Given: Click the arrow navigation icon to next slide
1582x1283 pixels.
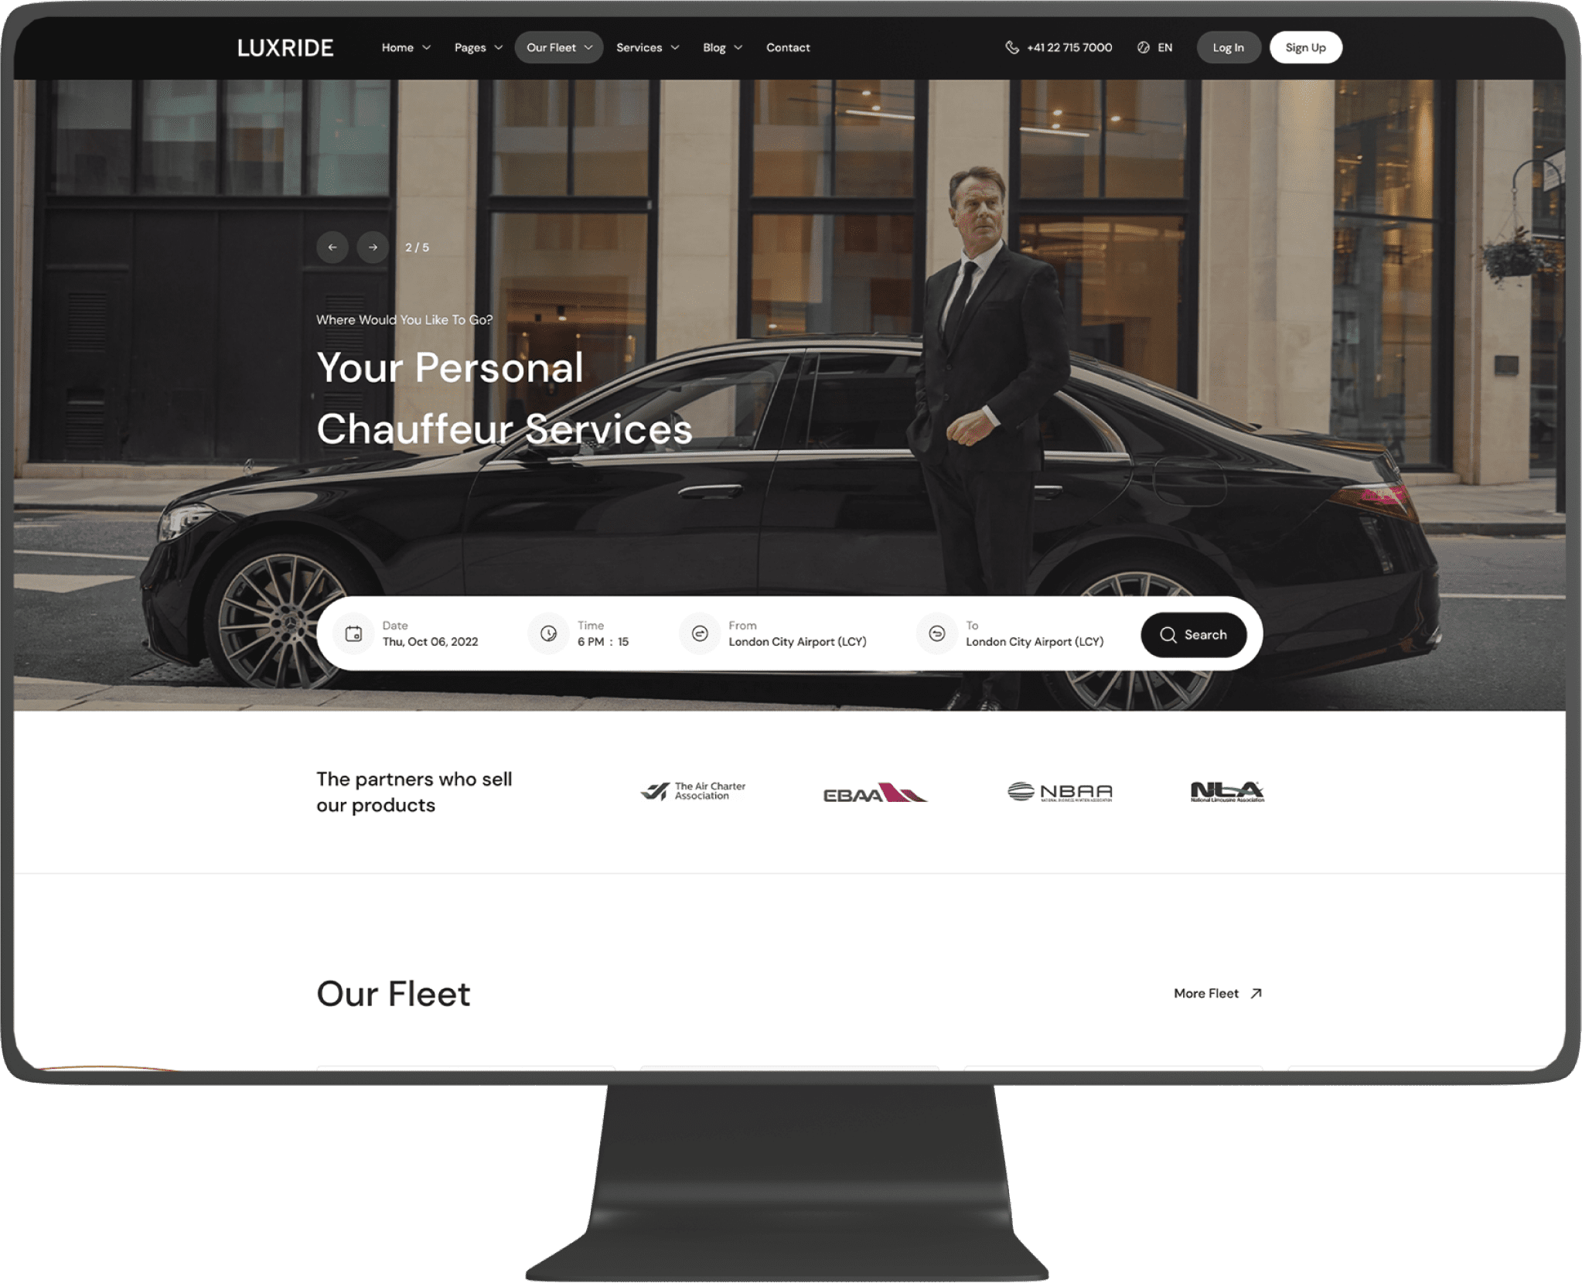Looking at the screenshot, I should pos(373,246).
